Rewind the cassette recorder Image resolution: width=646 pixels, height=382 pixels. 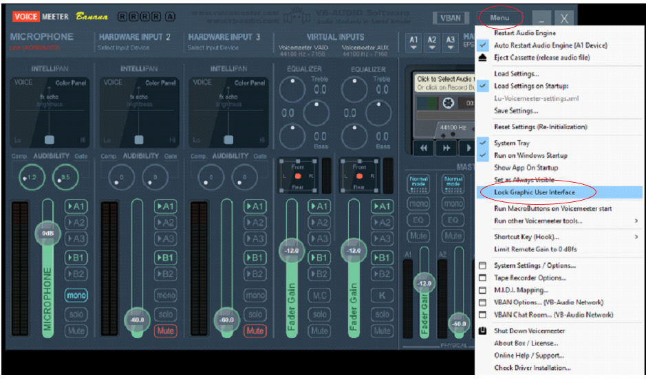[424, 148]
